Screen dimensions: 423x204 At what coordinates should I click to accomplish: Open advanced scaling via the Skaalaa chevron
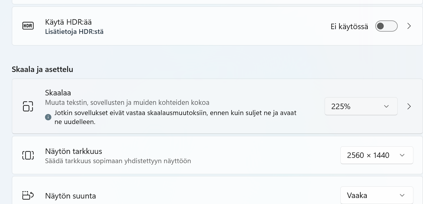tap(409, 106)
